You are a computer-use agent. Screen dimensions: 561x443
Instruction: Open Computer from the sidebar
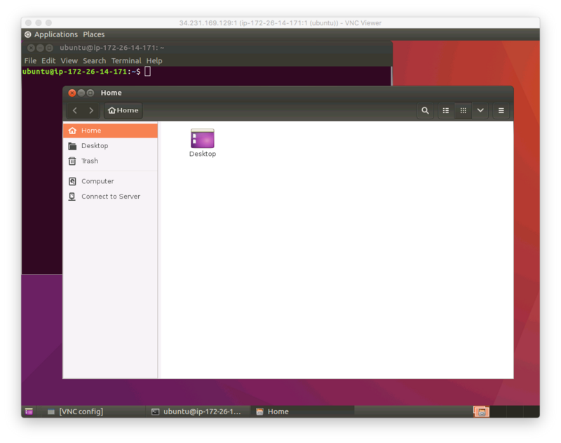pyautogui.click(x=110, y=181)
